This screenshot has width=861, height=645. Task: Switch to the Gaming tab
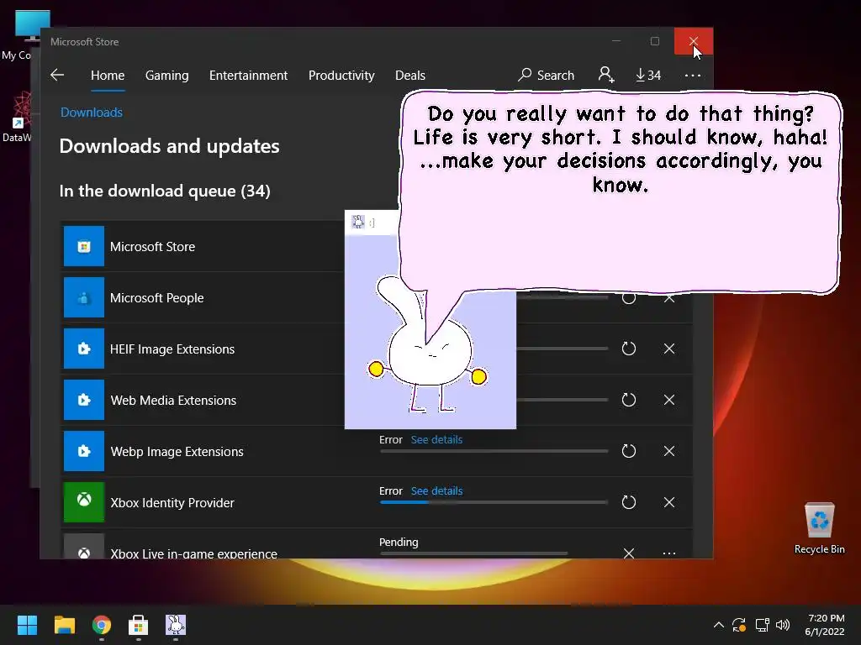[x=167, y=75]
